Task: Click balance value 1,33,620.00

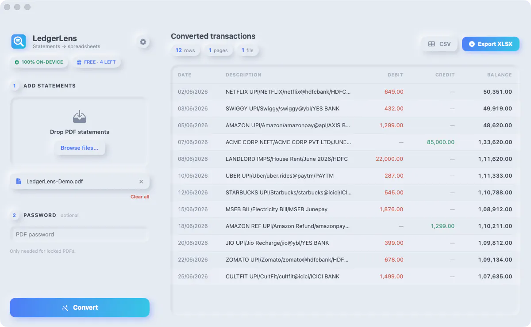Action: click(495, 142)
